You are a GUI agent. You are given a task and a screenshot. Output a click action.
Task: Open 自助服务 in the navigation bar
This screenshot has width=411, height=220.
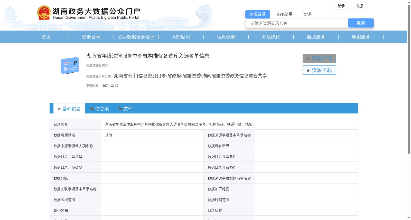(x=316, y=37)
